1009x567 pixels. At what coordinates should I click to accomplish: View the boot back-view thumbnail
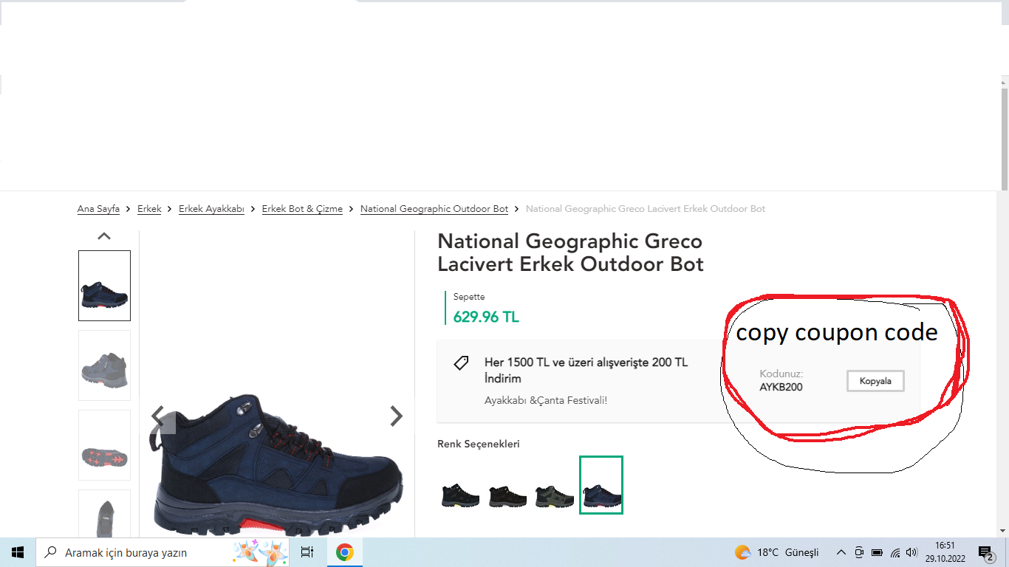(x=104, y=514)
